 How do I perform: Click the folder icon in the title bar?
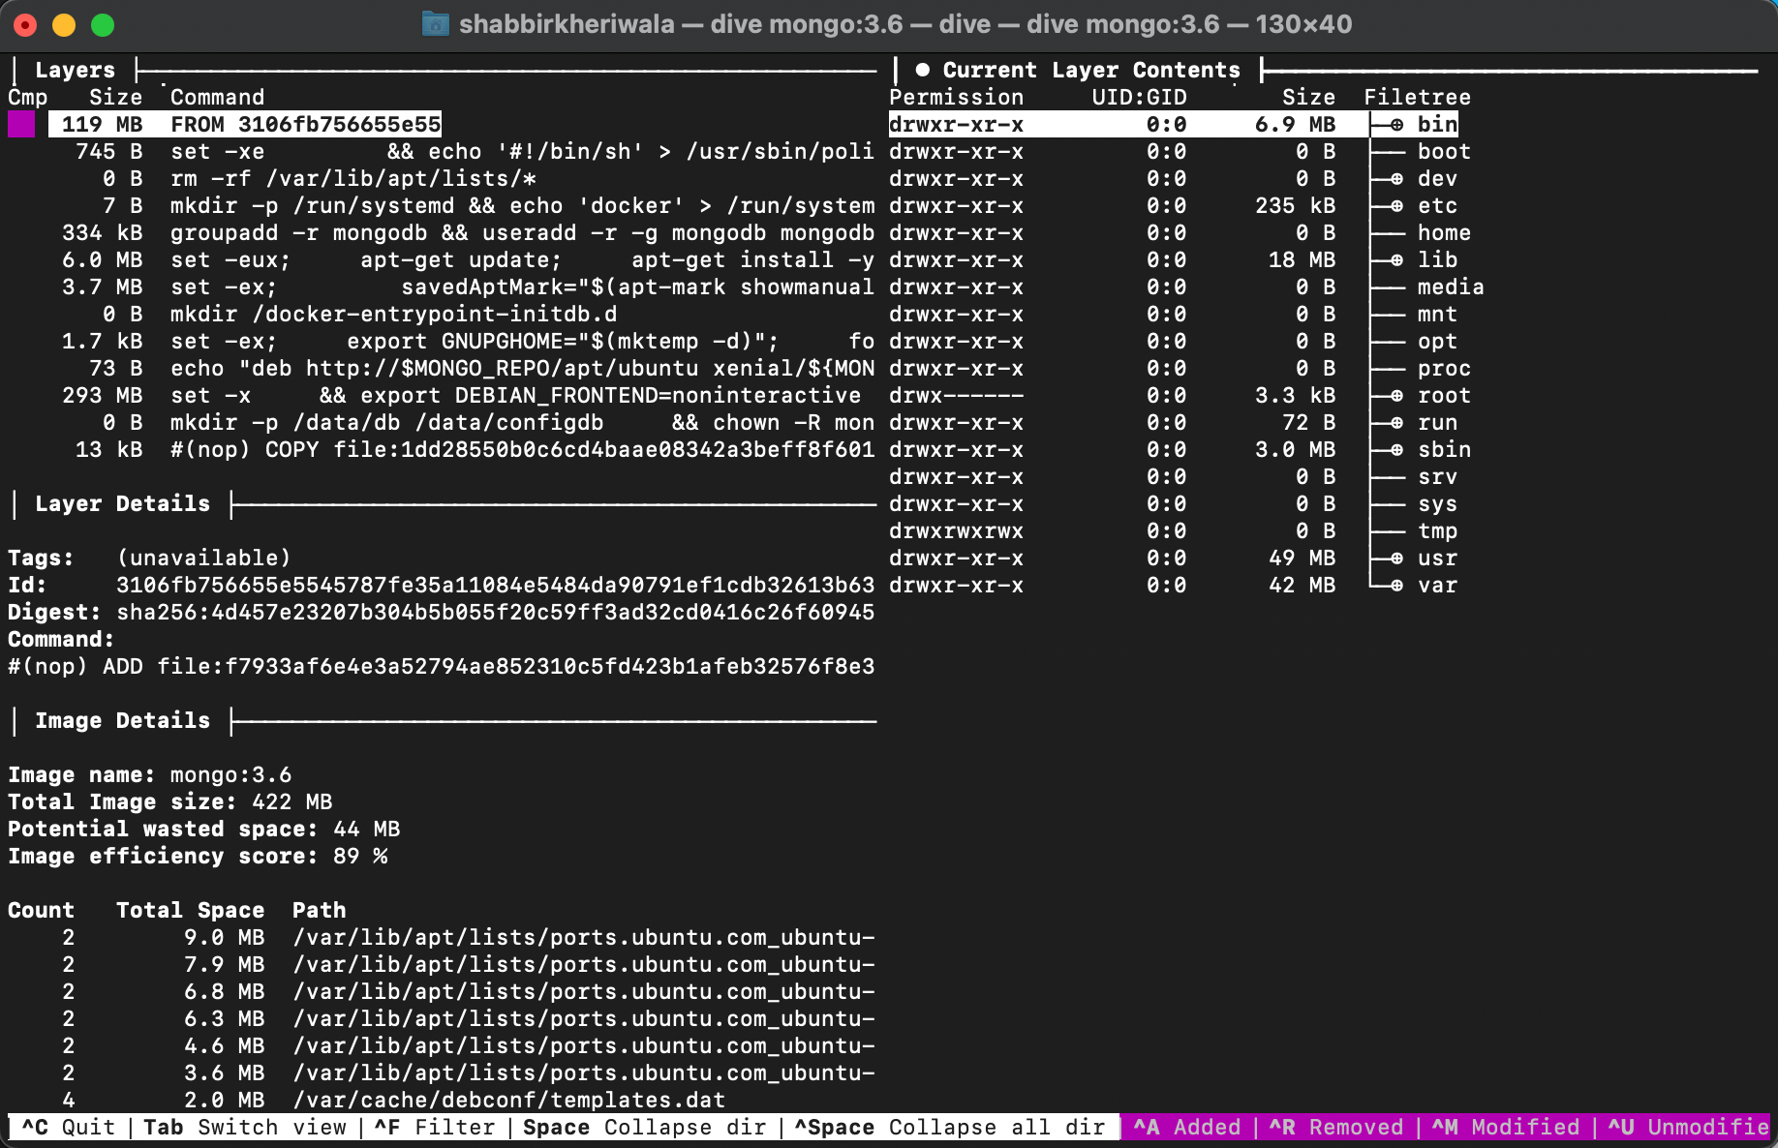pos(435,24)
